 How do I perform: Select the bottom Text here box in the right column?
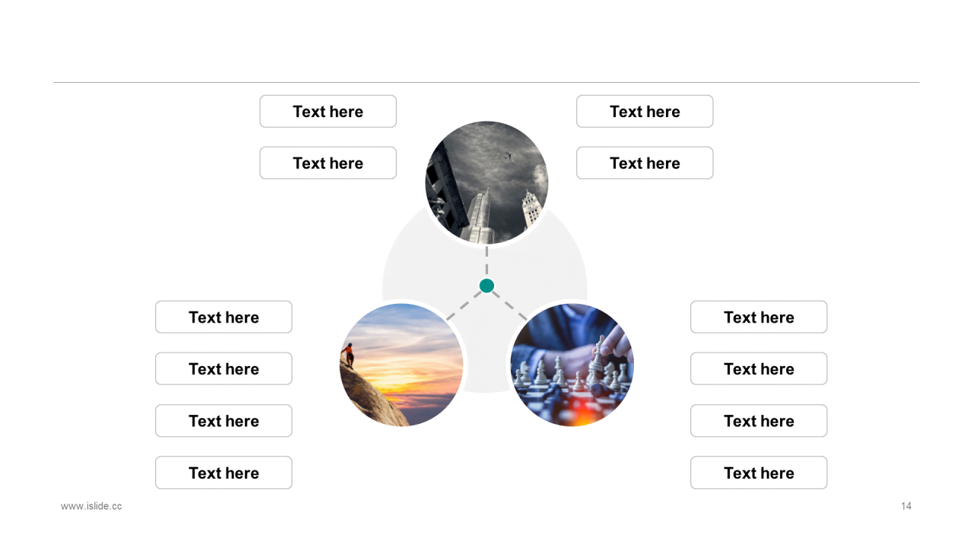pyautogui.click(x=759, y=473)
